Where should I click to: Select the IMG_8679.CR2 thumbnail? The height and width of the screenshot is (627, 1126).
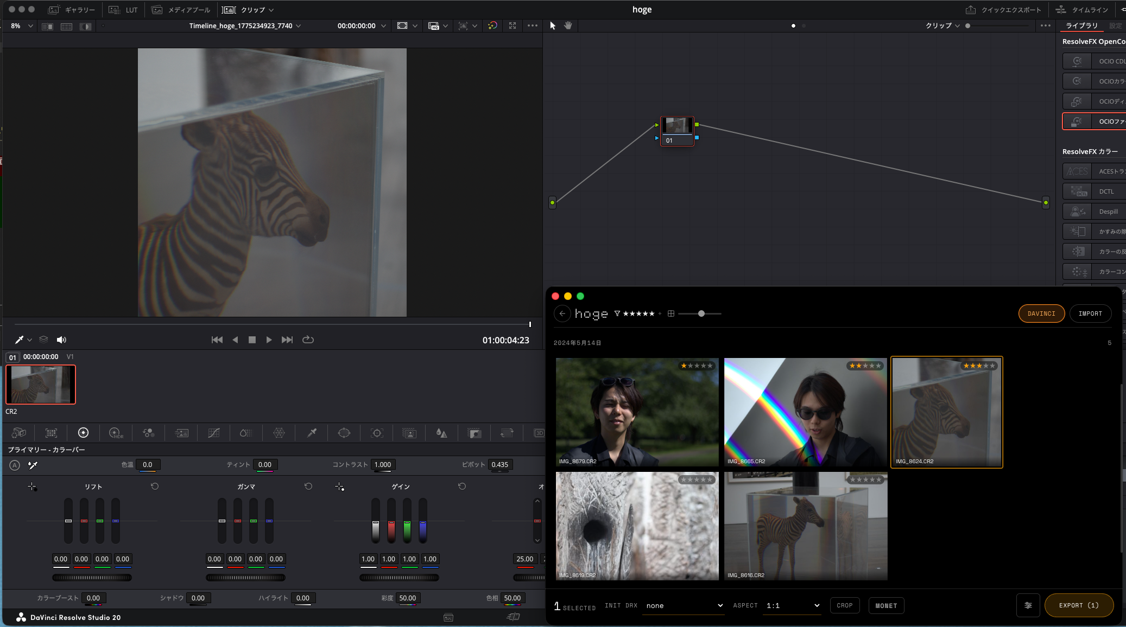click(x=636, y=412)
